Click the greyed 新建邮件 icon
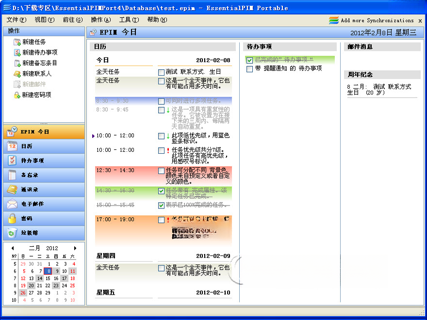The image size is (427, 320). 17,84
